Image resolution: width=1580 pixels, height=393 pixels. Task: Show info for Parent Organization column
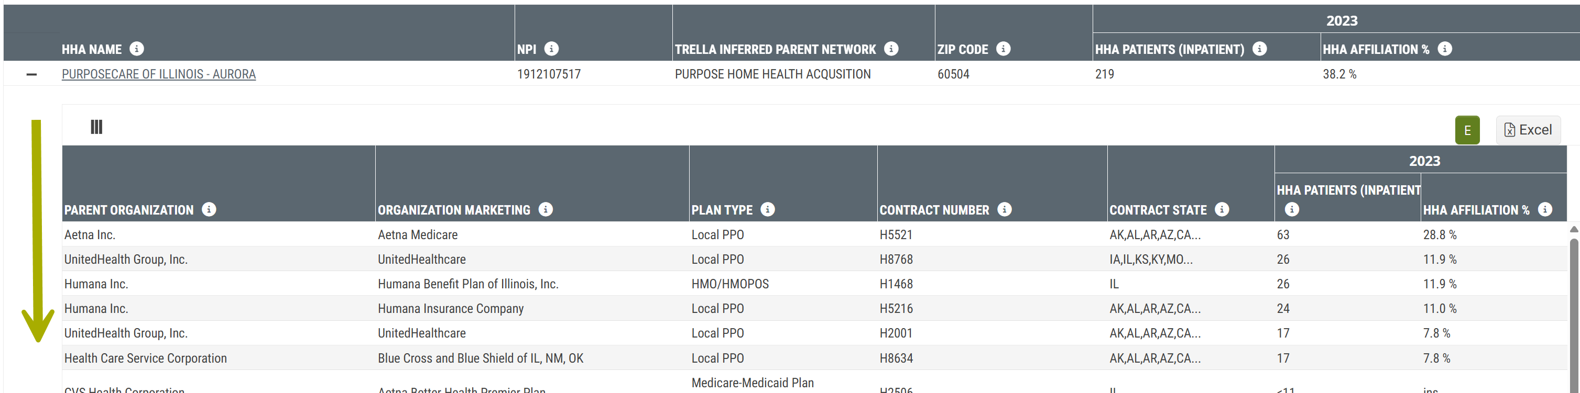209,209
